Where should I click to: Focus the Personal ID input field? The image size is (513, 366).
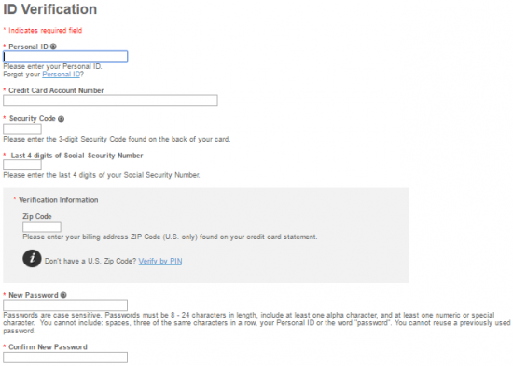[x=65, y=57]
